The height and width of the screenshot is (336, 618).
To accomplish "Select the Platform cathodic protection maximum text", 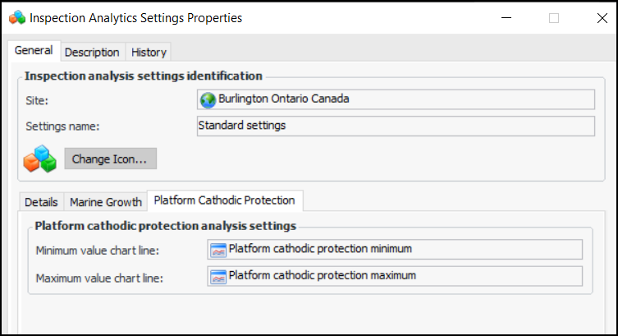I will point(322,275).
